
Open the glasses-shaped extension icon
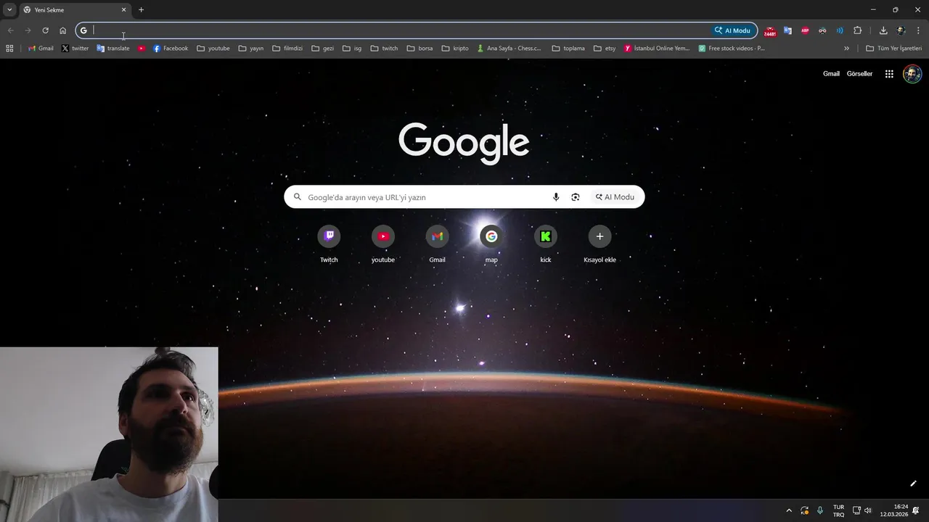[822, 30]
